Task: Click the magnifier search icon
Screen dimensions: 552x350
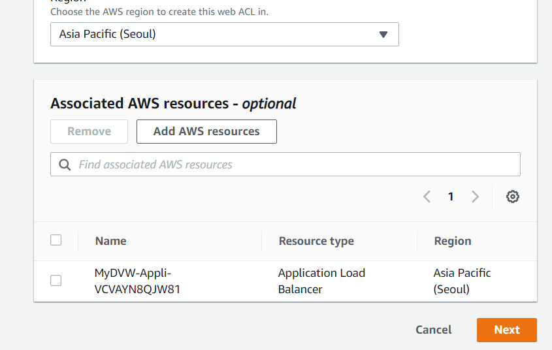Action: [65, 165]
